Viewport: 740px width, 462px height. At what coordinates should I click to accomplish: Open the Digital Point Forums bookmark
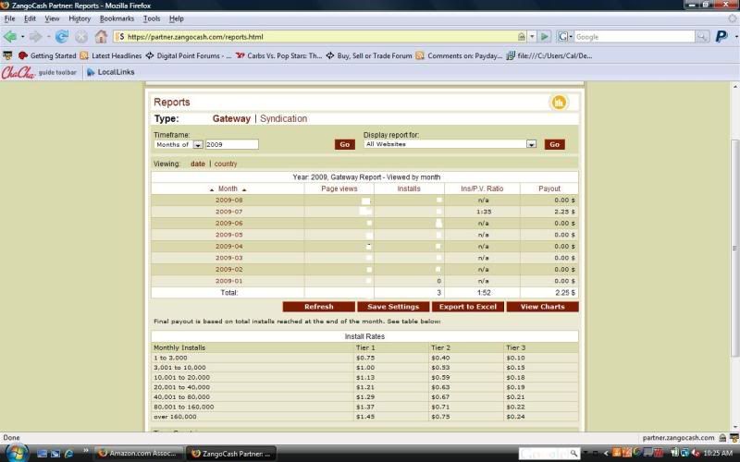pos(188,55)
